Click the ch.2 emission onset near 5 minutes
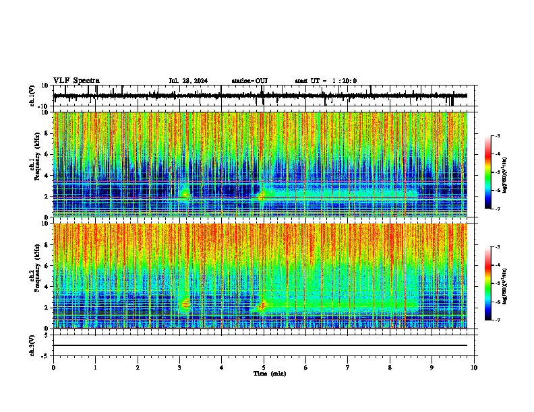 (x=262, y=306)
